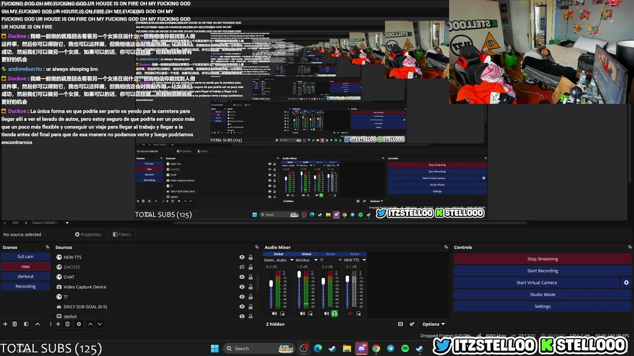Switch to the Recording scene

pos(25,286)
